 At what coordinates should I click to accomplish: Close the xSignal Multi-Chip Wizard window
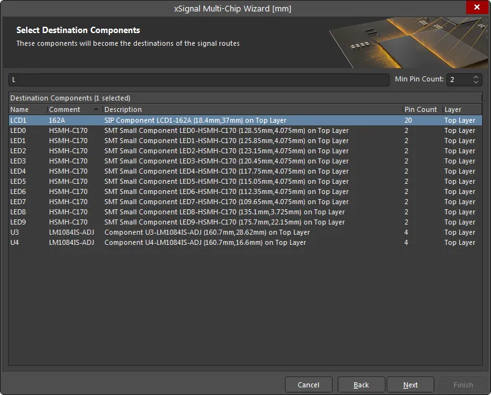[x=476, y=8]
